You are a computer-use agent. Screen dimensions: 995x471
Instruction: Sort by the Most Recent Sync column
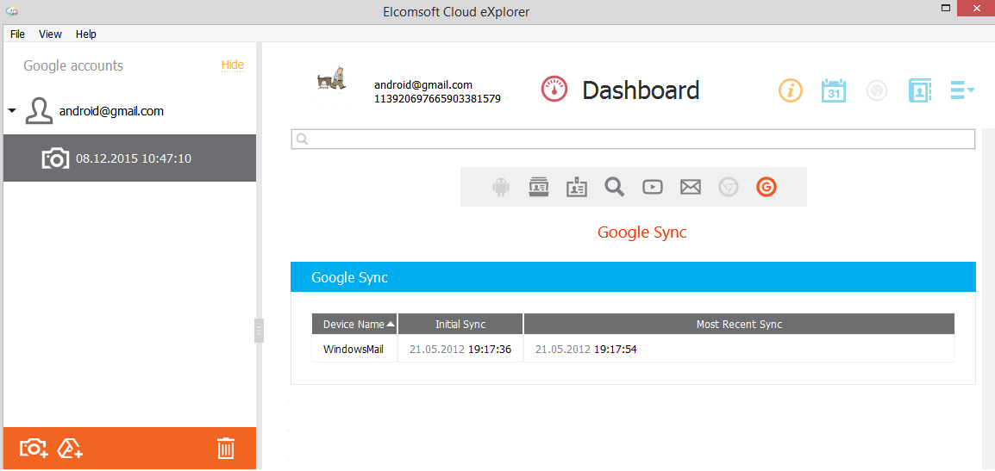click(739, 324)
